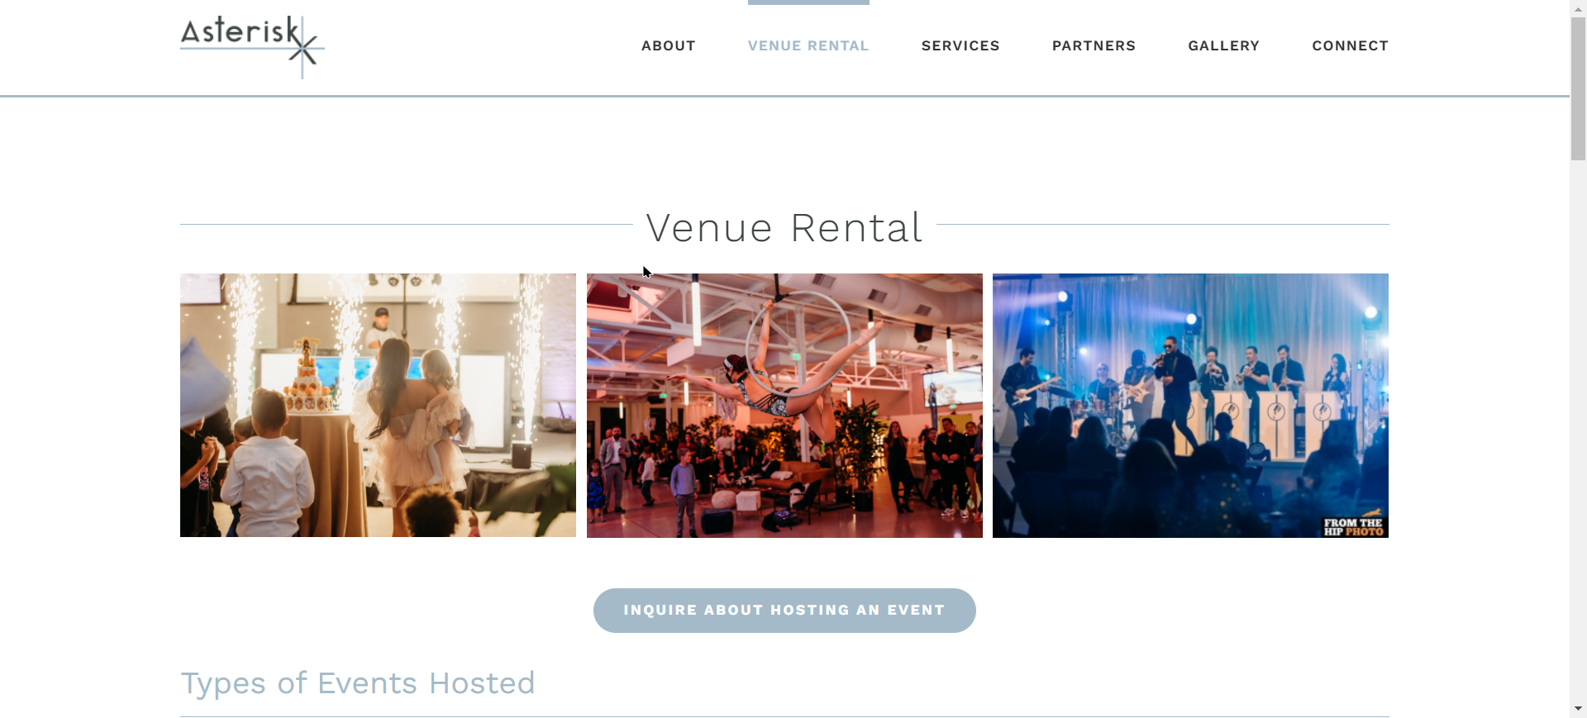Select the Venue Rental nav tab

tap(808, 46)
